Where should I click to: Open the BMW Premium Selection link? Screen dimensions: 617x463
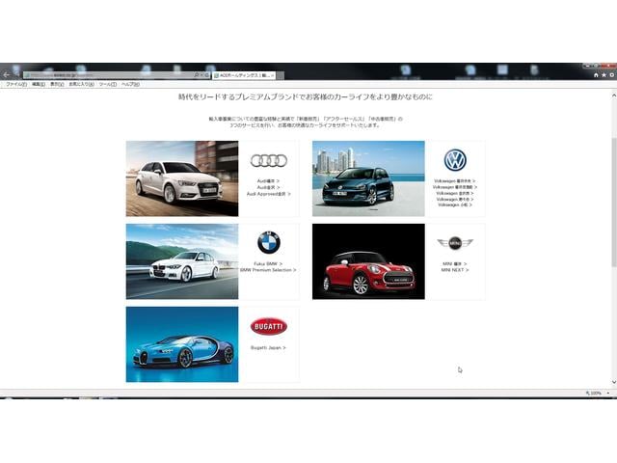pos(268,270)
